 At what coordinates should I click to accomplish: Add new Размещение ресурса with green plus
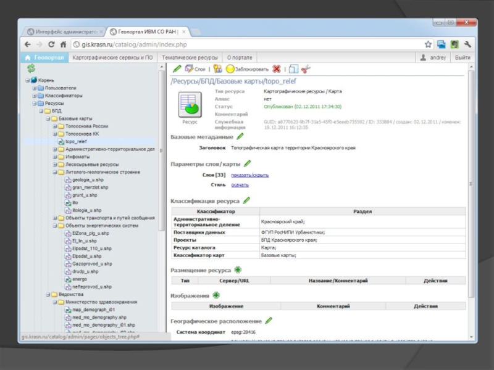tap(238, 269)
